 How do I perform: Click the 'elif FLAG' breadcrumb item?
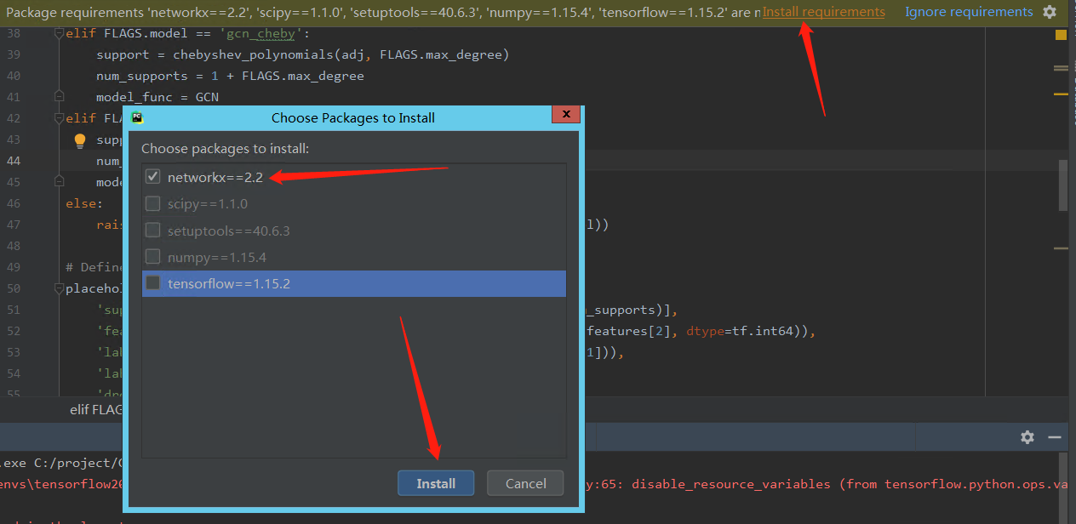[x=96, y=409]
